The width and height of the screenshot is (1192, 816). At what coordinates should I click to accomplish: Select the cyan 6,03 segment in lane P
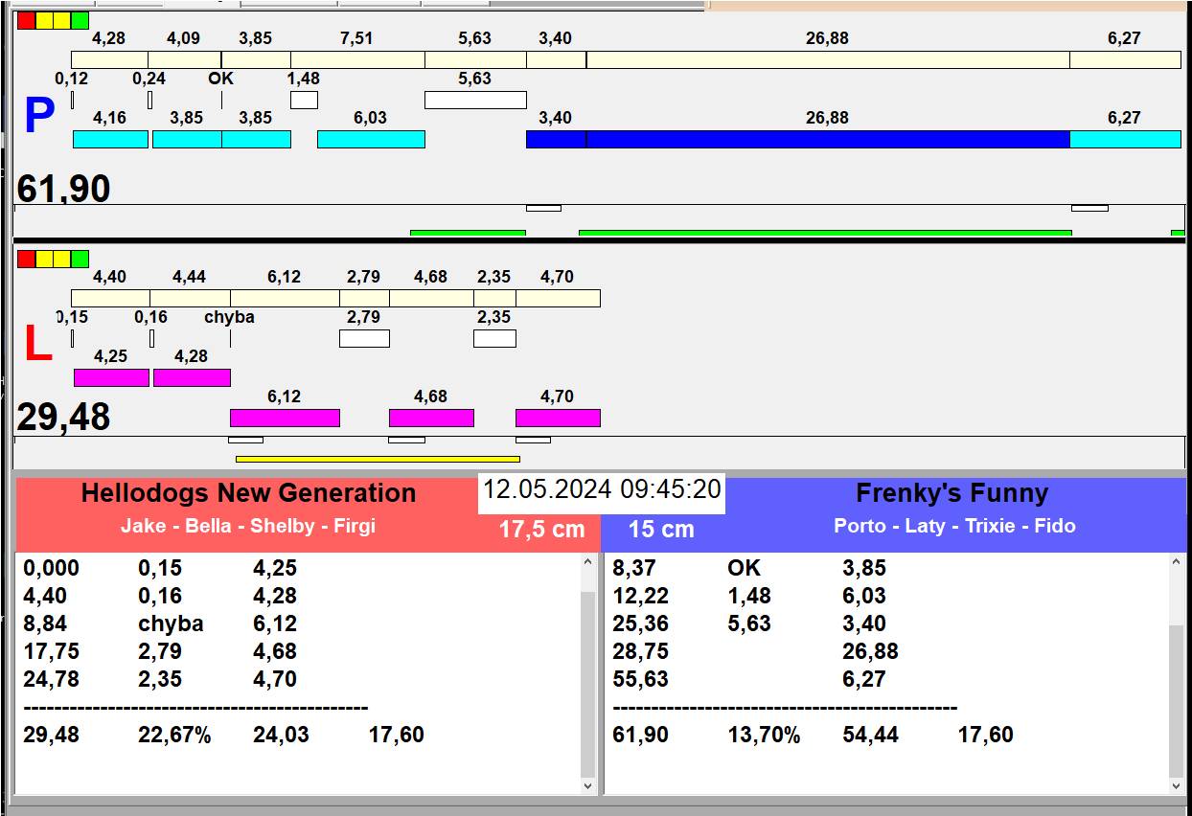371,139
